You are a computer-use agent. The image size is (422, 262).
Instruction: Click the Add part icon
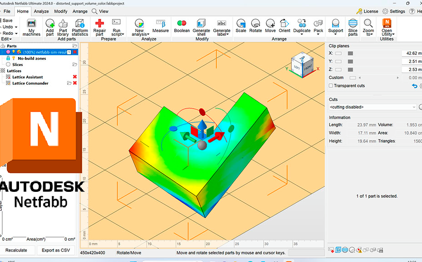(50, 24)
